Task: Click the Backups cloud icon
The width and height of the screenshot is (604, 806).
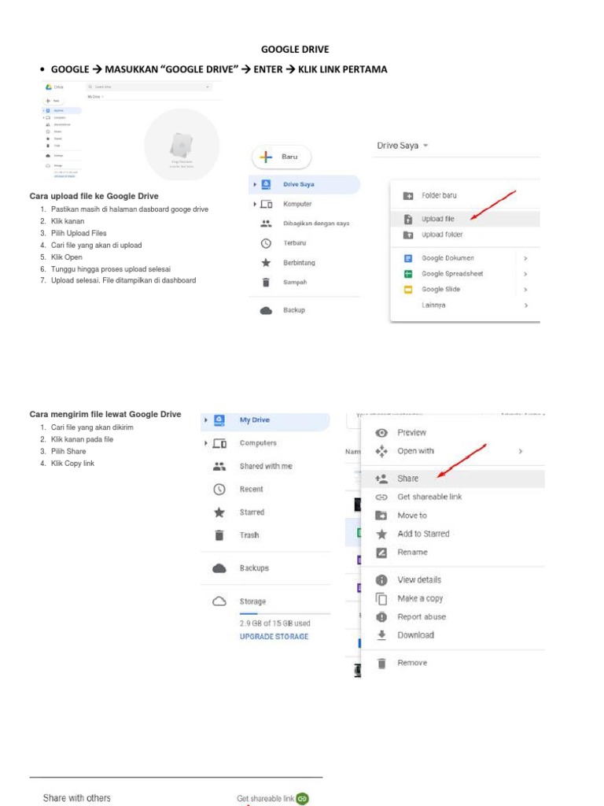Action: pos(219,568)
